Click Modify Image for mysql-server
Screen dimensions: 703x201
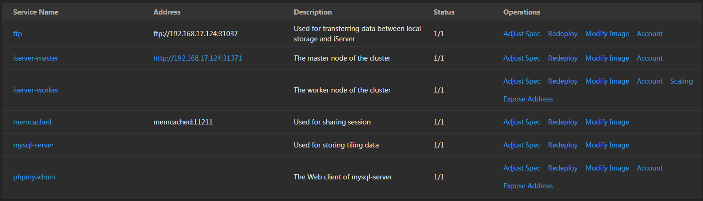(607, 145)
